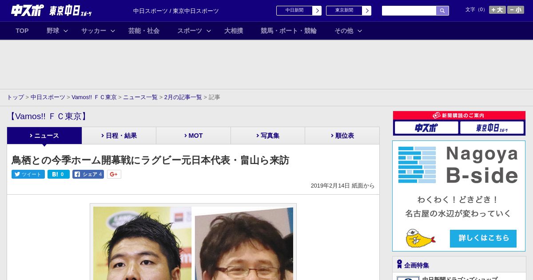Click 東京中日スポーツ subscription banner button

492,128
